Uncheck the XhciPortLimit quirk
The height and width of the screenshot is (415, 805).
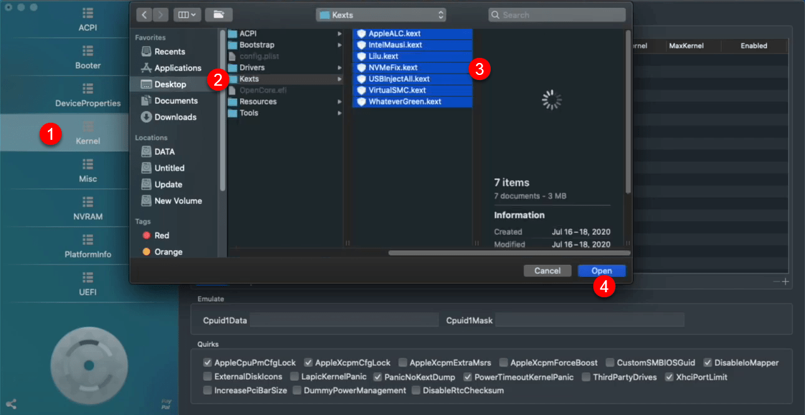[670, 377]
